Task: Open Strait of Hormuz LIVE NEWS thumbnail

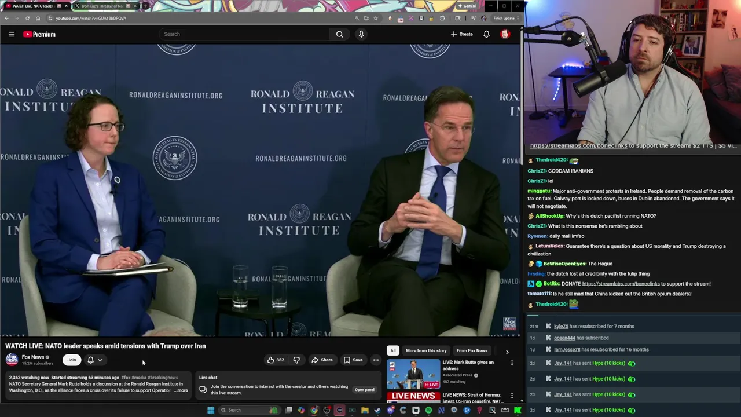Action: coord(413,397)
